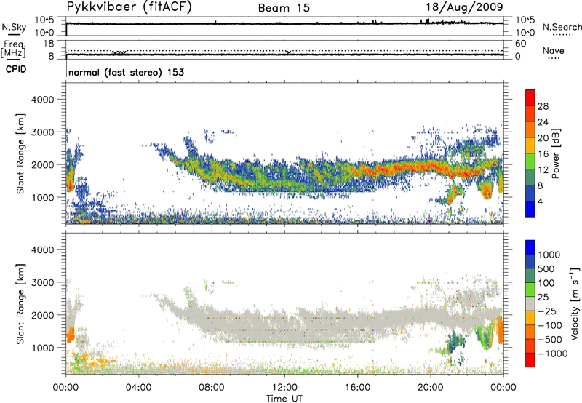Select the Power [dB] colorbar title
582x403 pixels.
pos(556,153)
